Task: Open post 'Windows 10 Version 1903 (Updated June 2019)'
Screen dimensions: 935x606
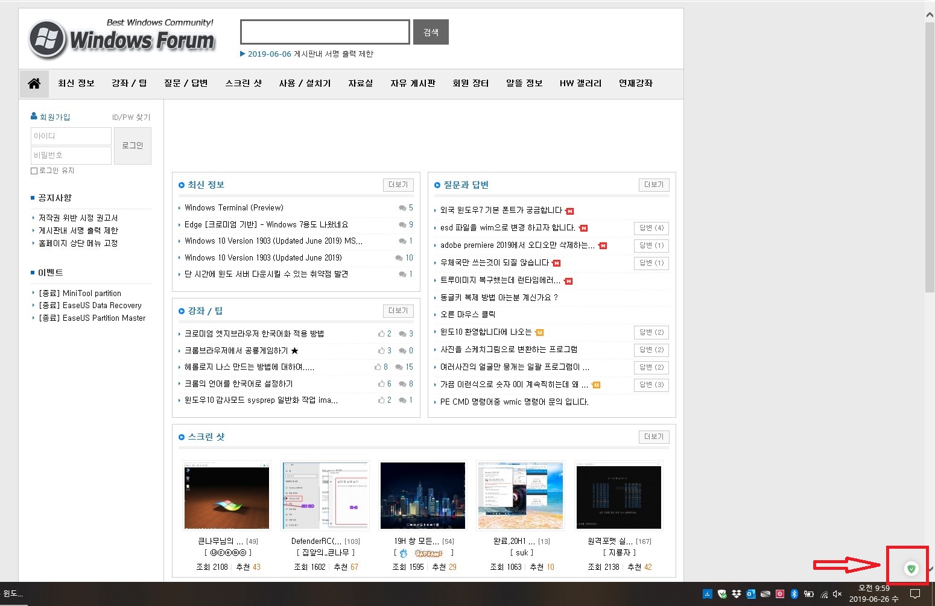Action: [263, 258]
